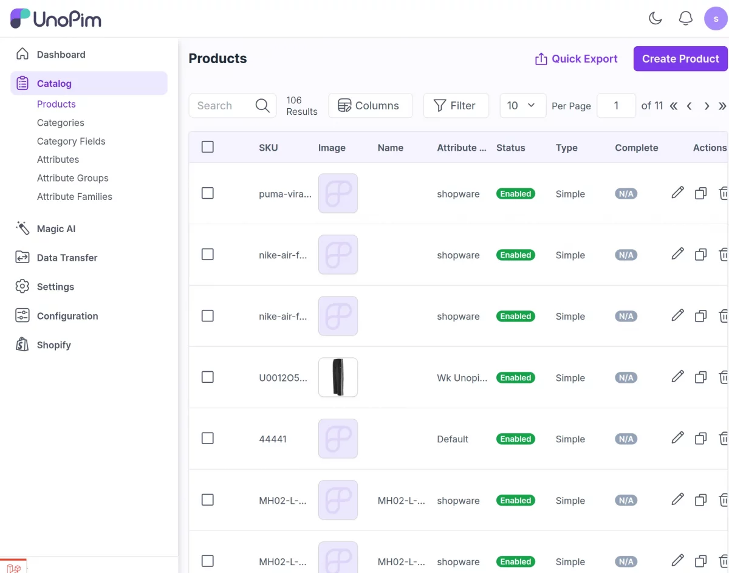Open the user profile avatar
This screenshot has height=573, width=729.
tap(716, 18)
